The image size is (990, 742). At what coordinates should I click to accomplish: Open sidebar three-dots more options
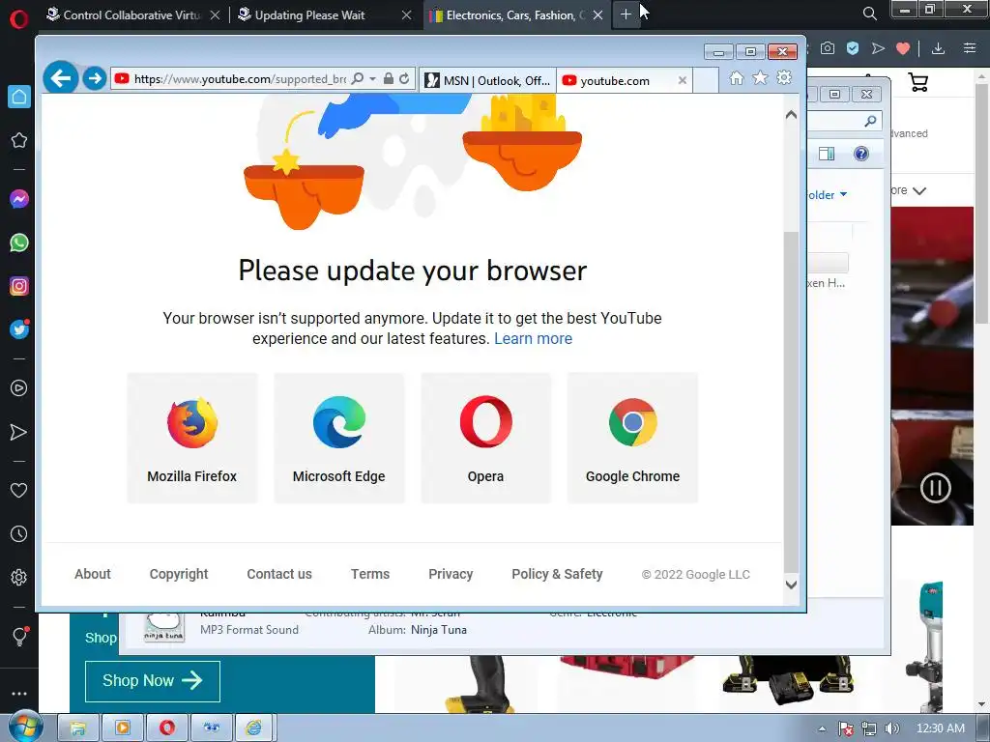click(19, 694)
